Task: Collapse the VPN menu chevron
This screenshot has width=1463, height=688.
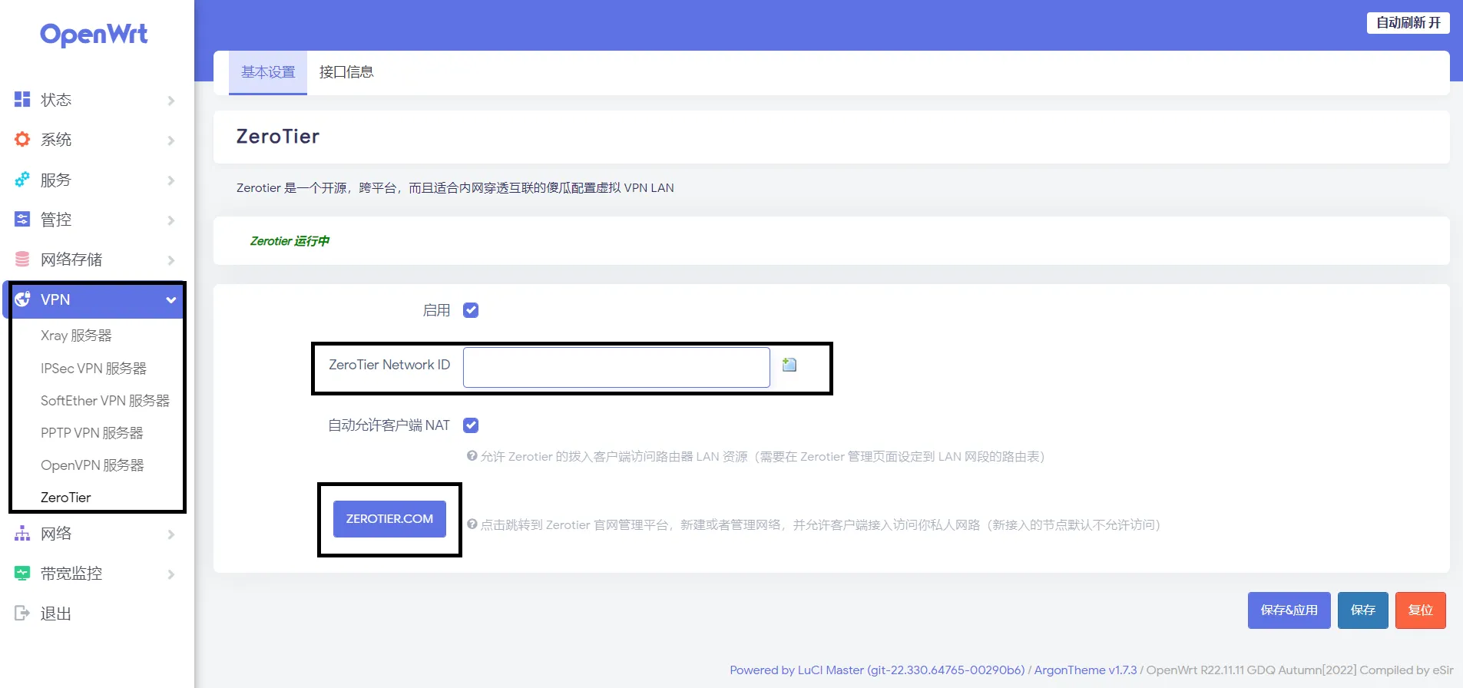Action: pyautogui.click(x=171, y=300)
